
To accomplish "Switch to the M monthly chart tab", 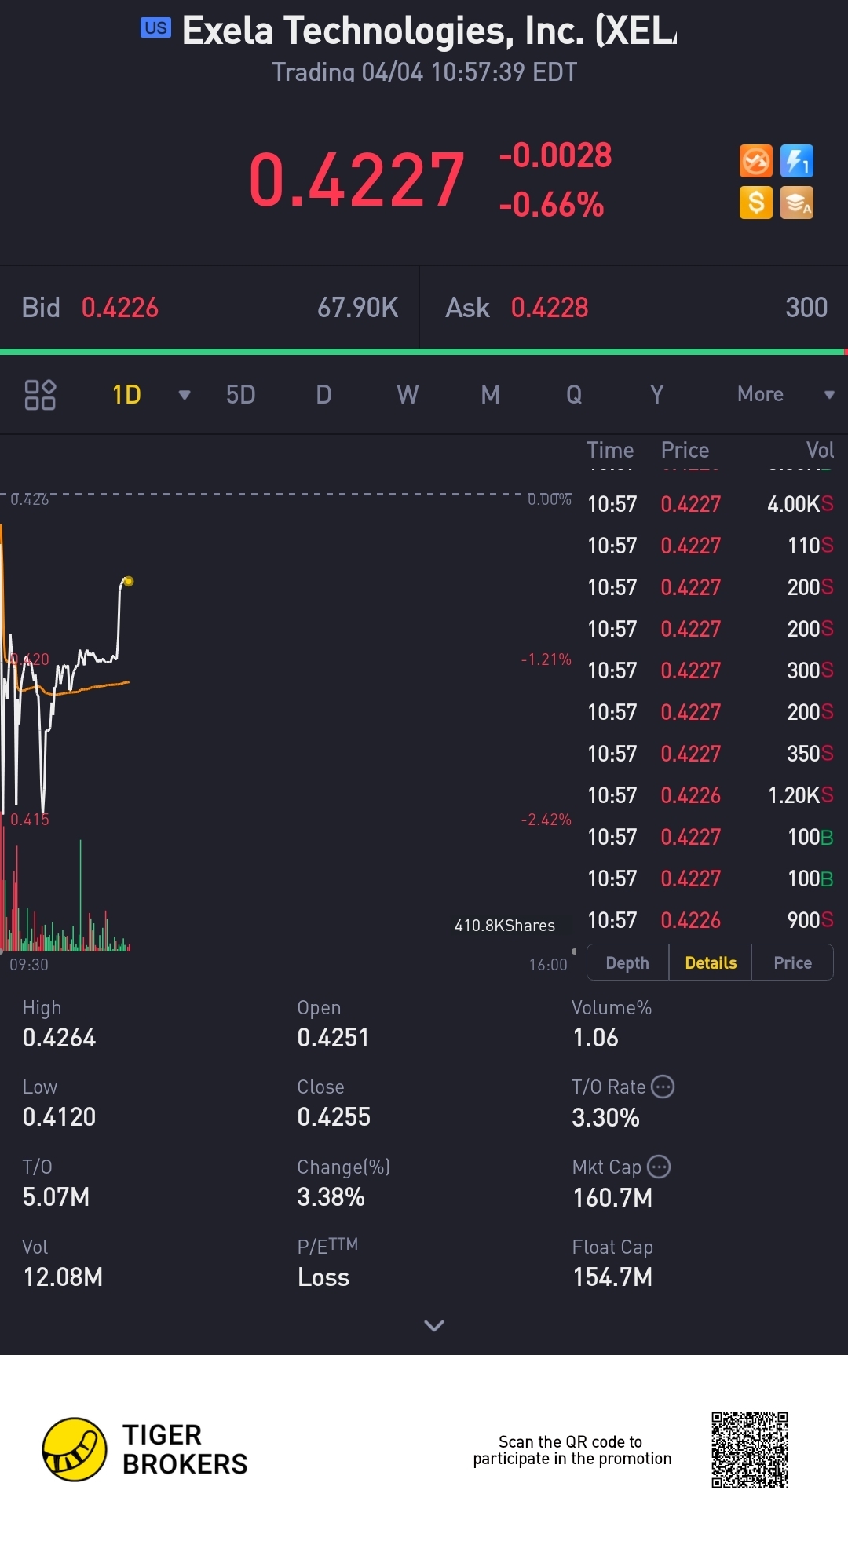I will click(491, 394).
